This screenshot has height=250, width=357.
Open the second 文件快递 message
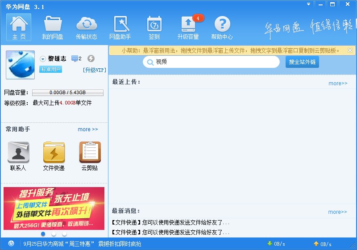click(170, 232)
